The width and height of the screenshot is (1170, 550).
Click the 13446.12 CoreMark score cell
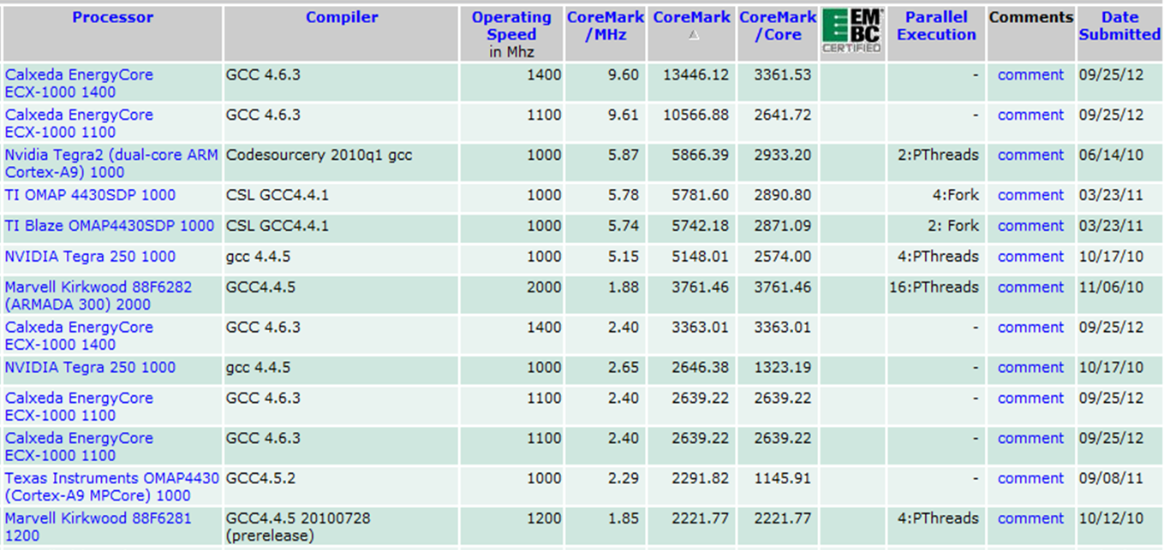coord(695,74)
